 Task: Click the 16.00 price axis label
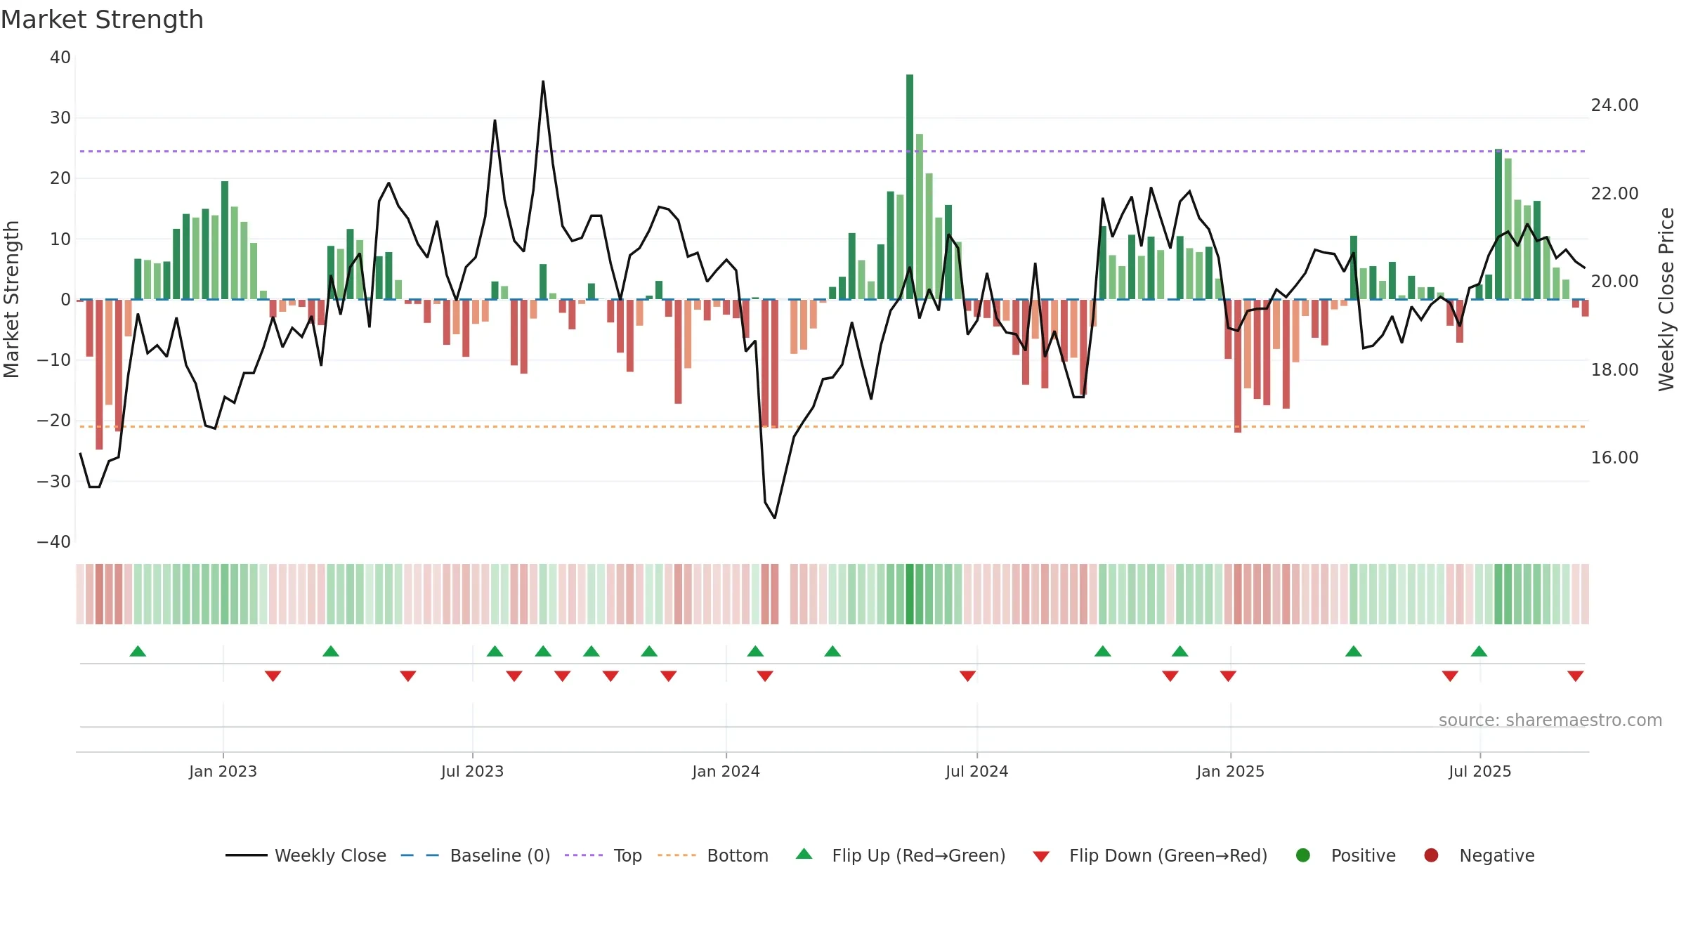[x=1614, y=458]
